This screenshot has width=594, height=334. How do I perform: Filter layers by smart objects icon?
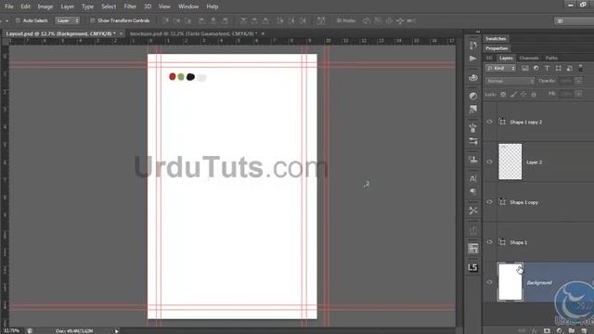[x=569, y=68]
